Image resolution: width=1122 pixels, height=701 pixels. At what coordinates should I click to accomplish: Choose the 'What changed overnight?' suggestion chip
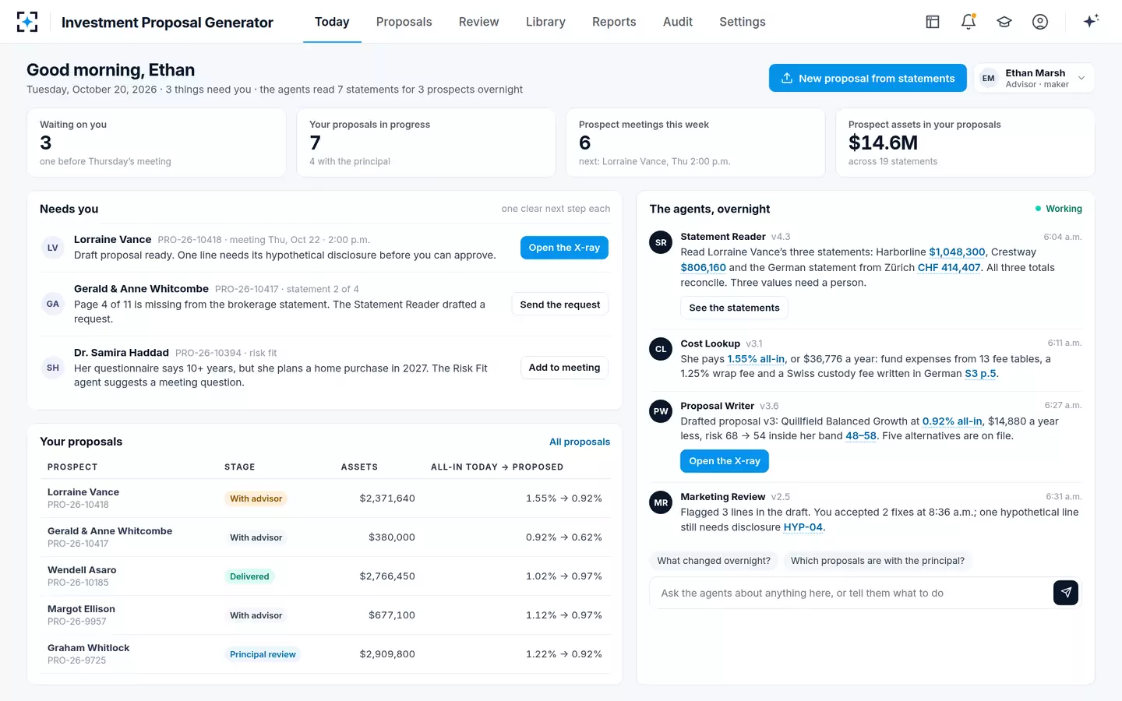(714, 561)
